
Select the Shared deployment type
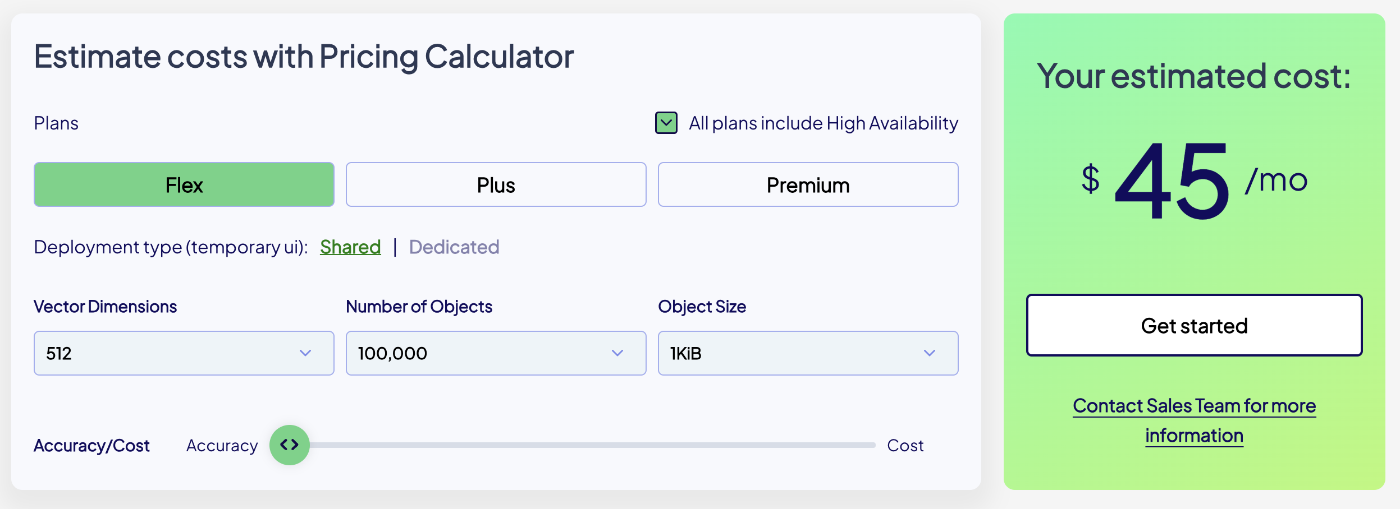(x=350, y=247)
